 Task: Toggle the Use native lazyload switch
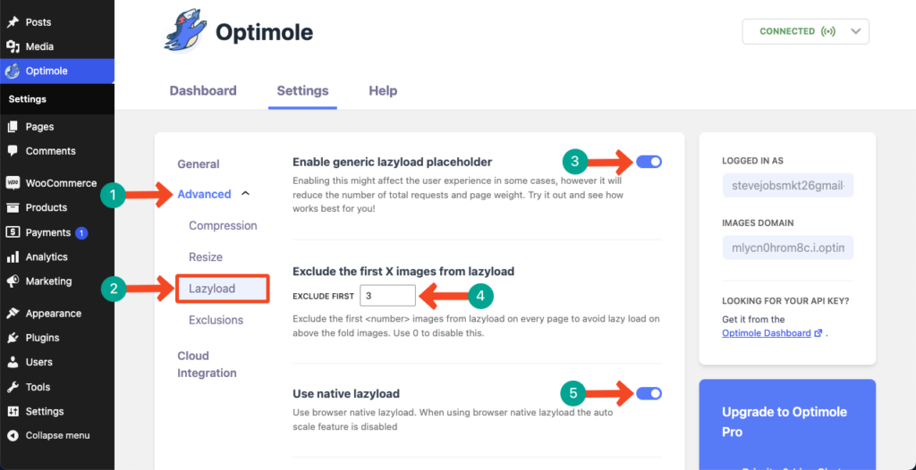pyautogui.click(x=649, y=392)
